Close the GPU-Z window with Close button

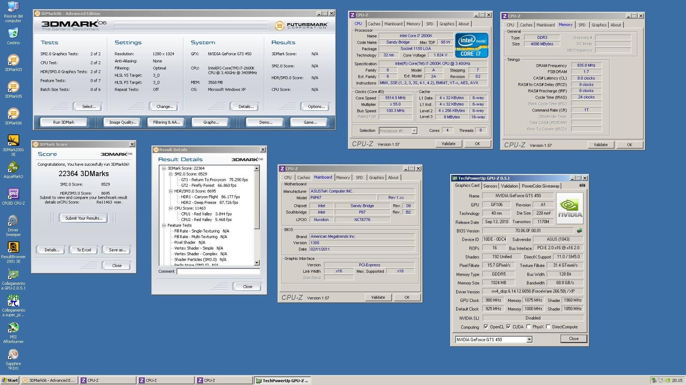pos(574,339)
